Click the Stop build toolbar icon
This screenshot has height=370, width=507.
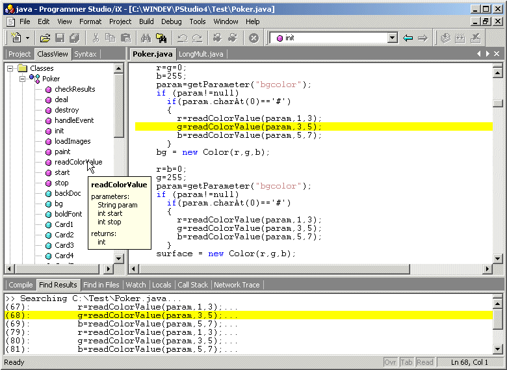pyautogui.click(x=475, y=38)
